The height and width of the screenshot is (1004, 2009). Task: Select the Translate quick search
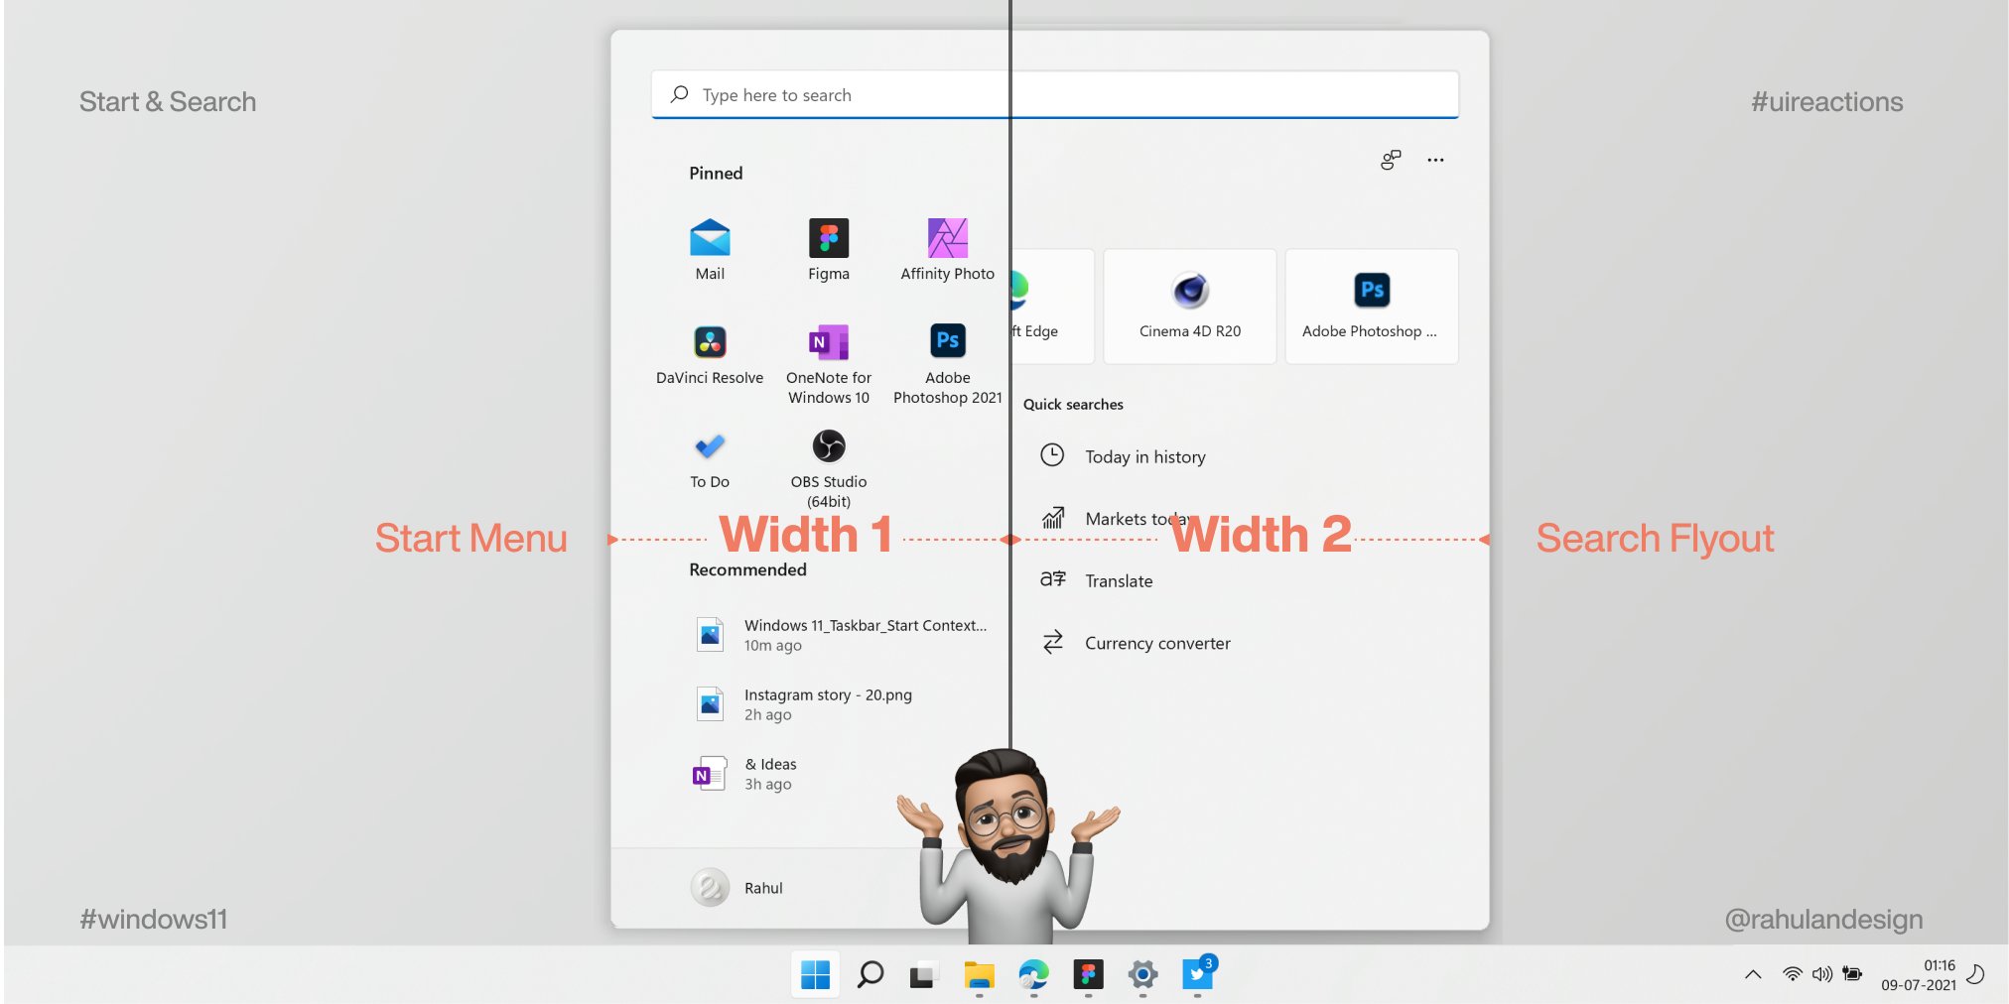coord(1097,580)
